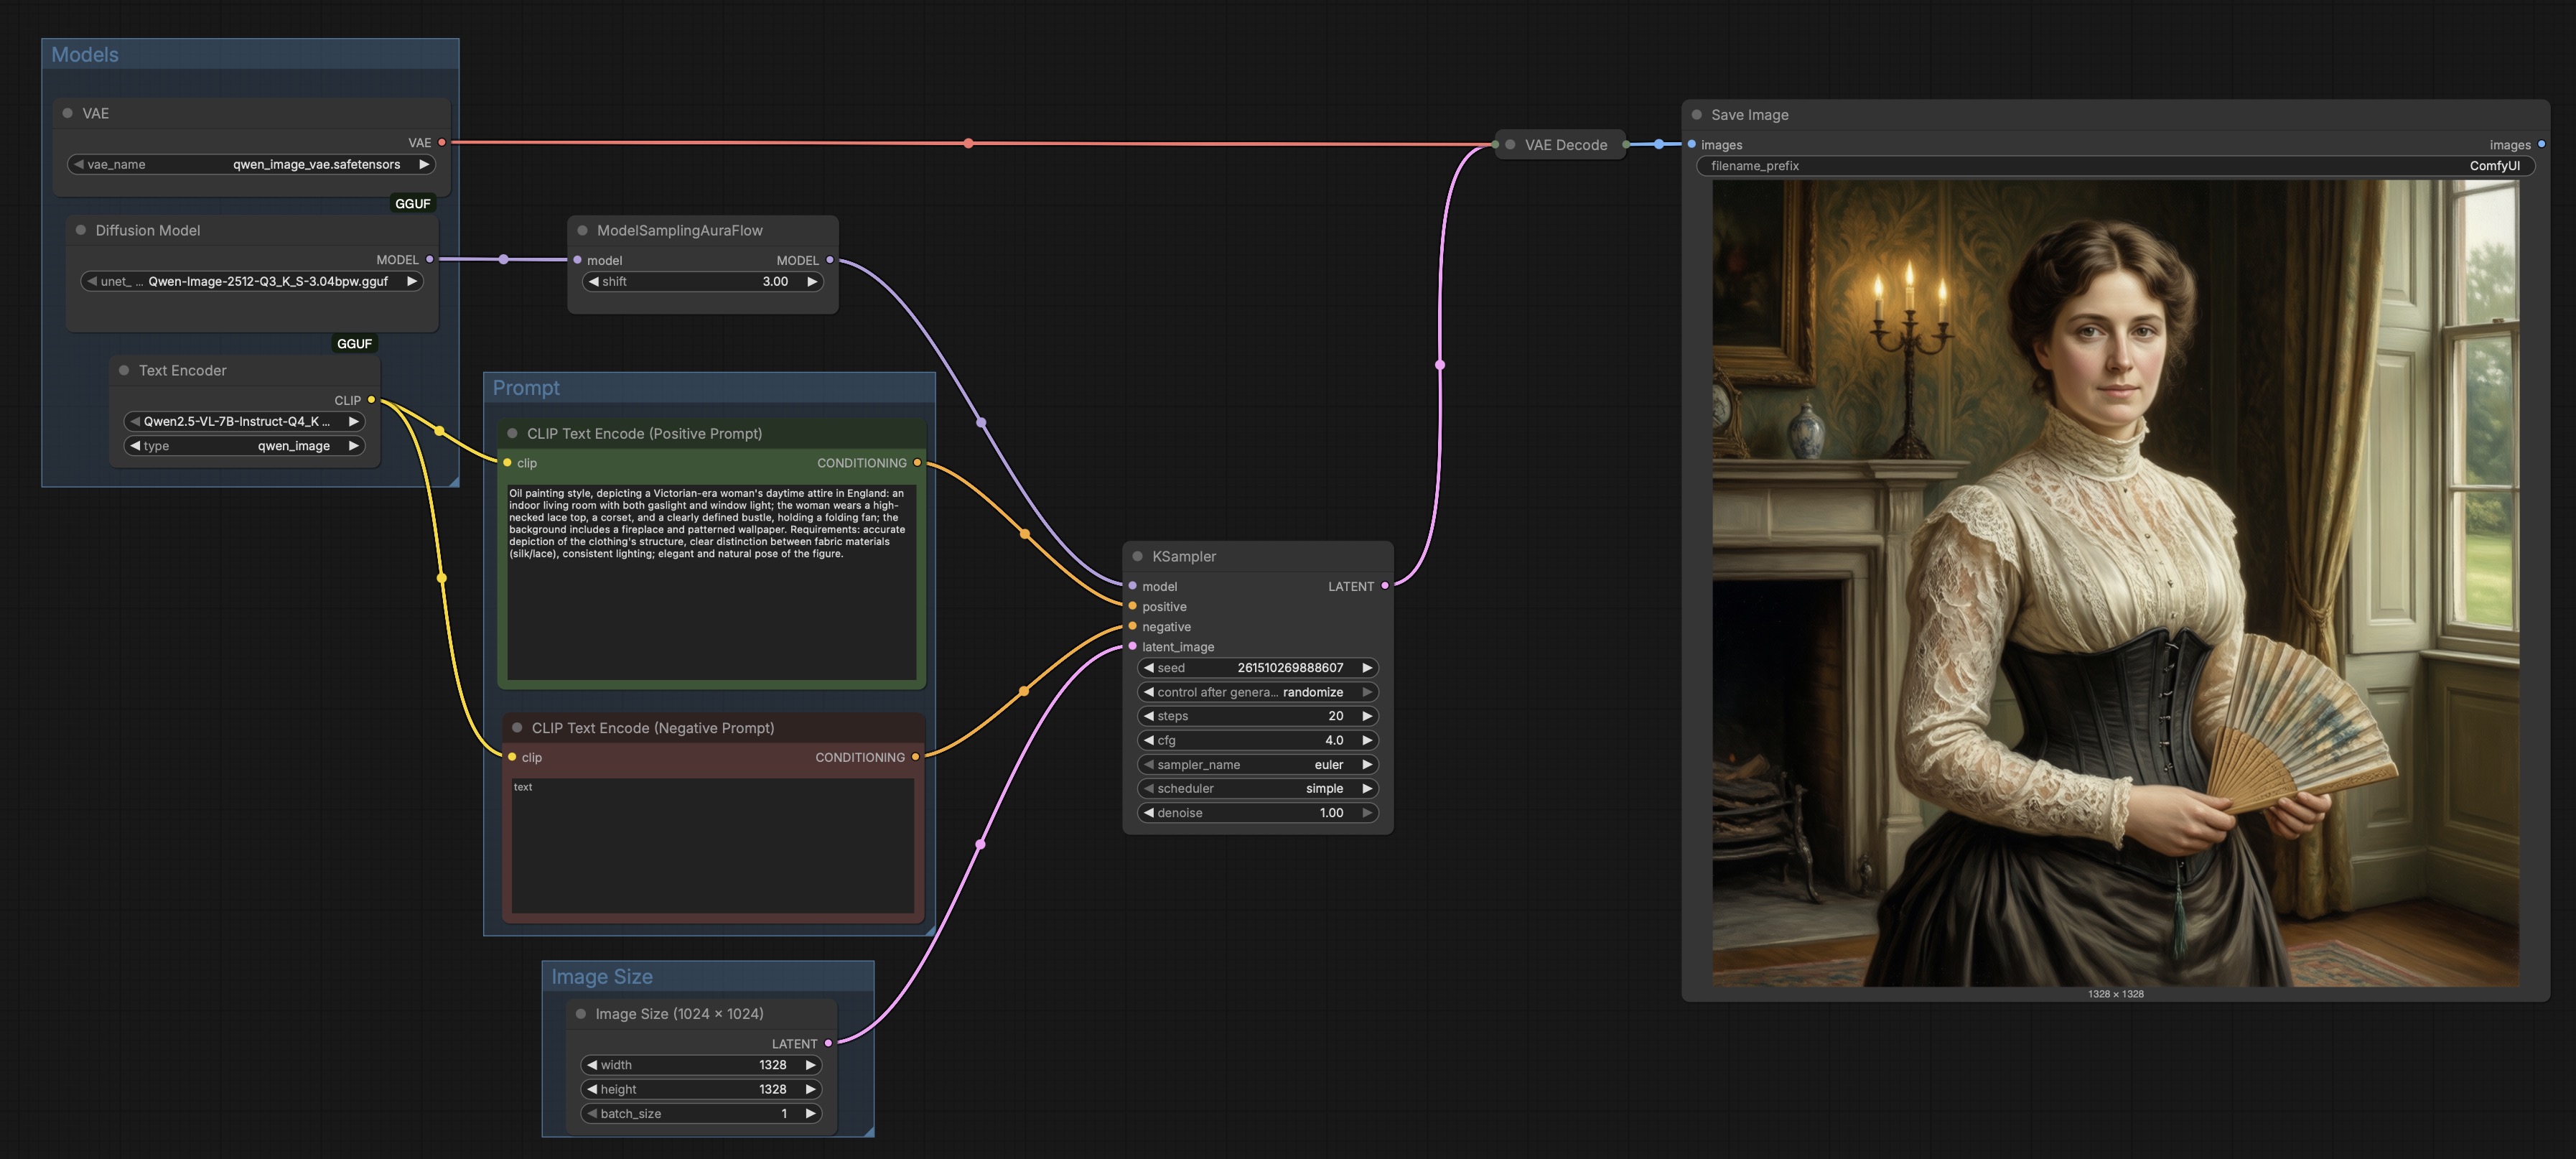This screenshot has height=1159, width=2576.
Task: Switch type to next option arrow
Action: click(x=353, y=446)
